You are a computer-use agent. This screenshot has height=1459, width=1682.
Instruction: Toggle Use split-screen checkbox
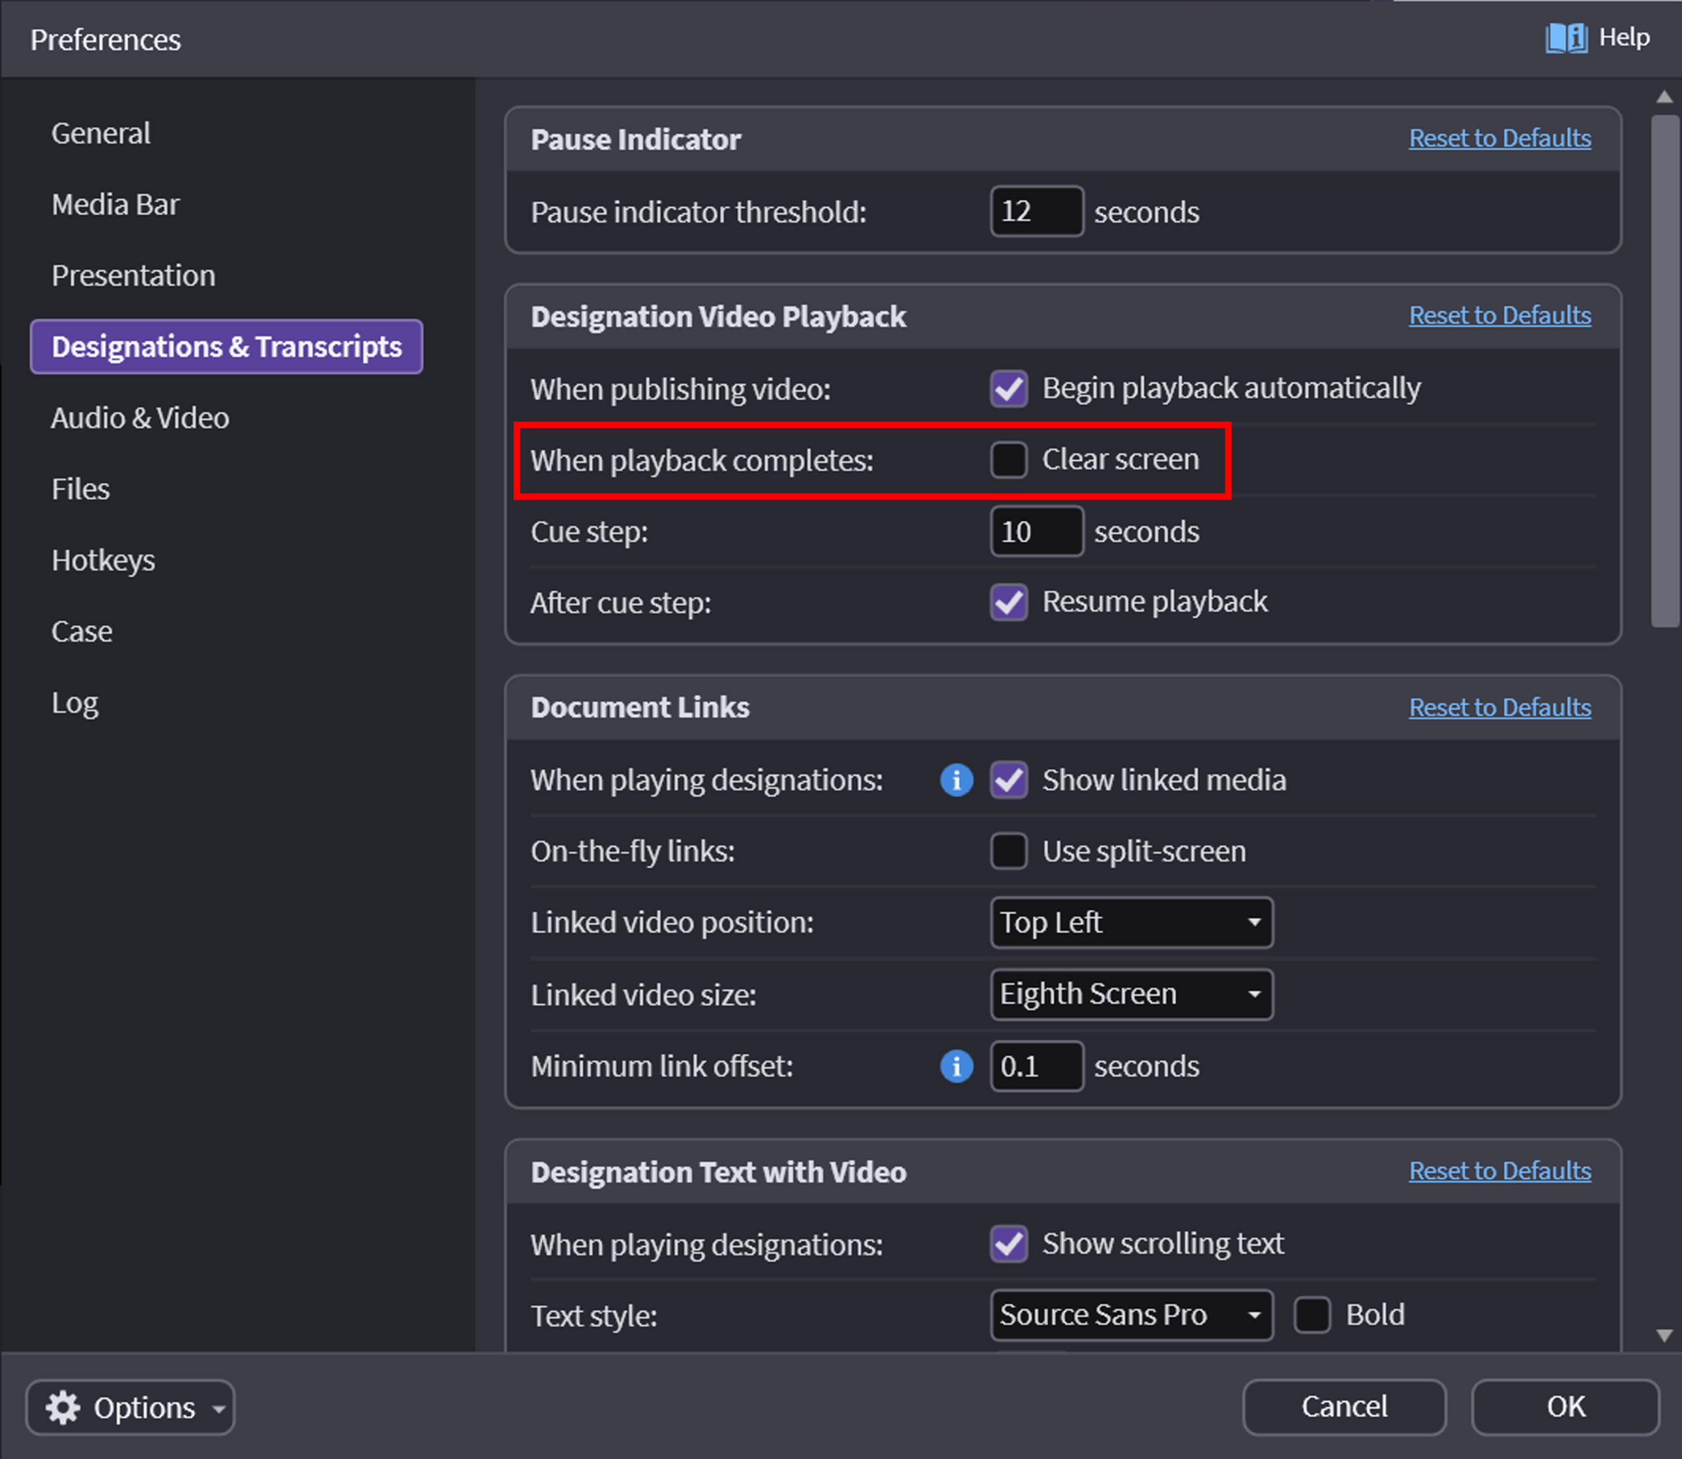pos(1009,851)
